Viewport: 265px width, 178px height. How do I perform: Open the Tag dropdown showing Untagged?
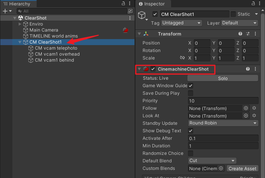pos(181,23)
